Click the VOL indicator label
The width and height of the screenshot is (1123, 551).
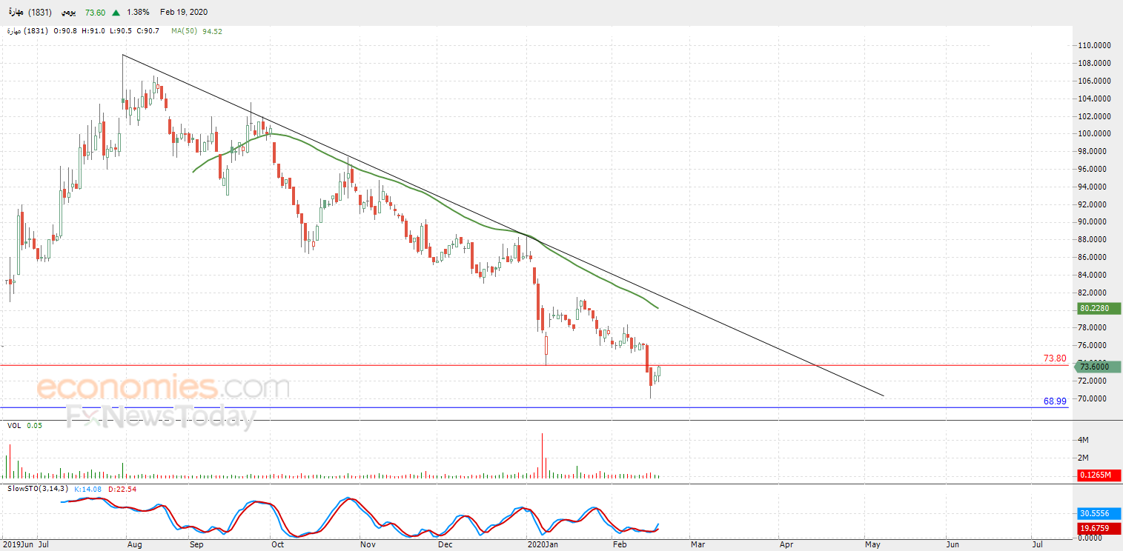pyautogui.click(x=14, y=426)
